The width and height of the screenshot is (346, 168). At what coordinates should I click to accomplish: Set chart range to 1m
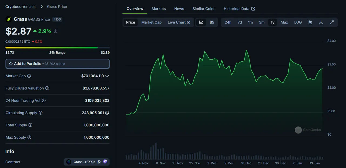251,22
